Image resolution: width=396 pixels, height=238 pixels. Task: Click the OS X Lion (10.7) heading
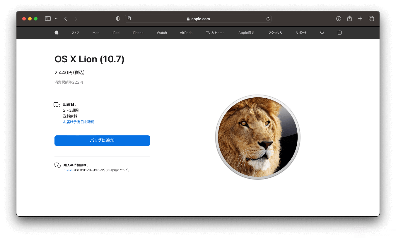click(89, 59)
